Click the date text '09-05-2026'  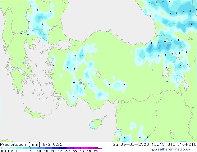[135, 145]
